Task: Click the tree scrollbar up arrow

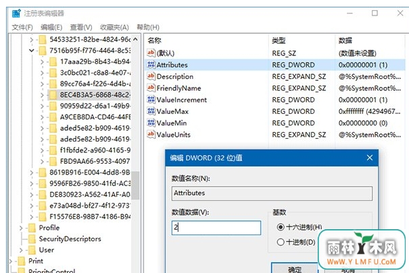Action: point(135,40)
